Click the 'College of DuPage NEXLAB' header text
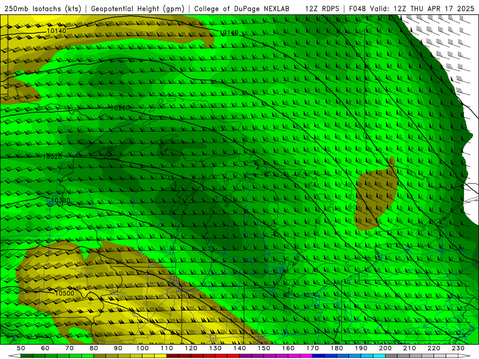 point(241,9)
